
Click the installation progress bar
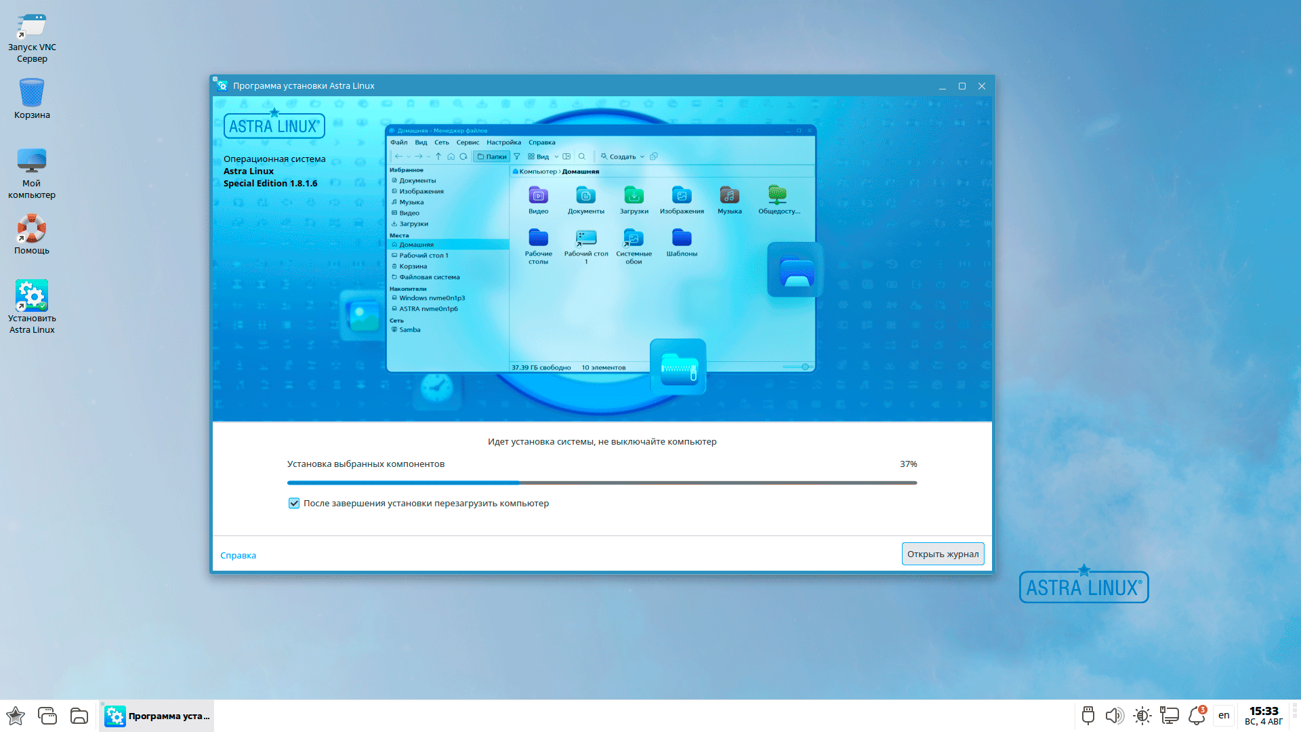[x=602, y=483]
